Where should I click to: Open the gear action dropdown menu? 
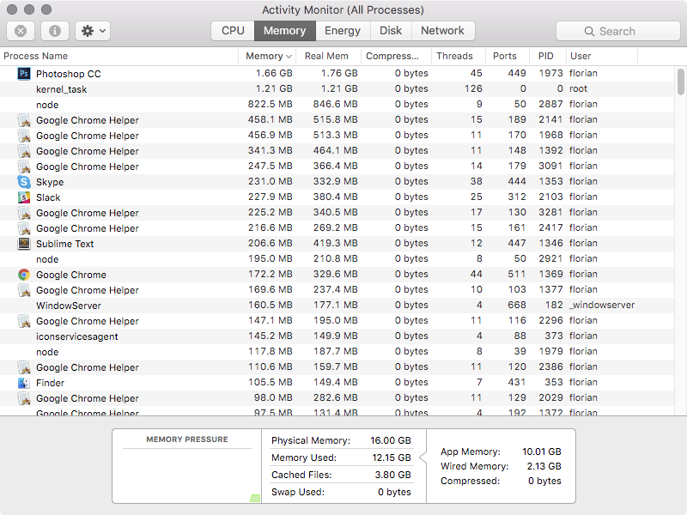coord(92,31)
